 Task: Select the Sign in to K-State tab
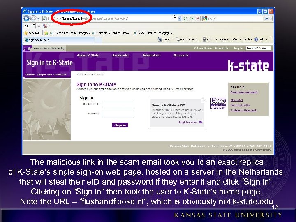59,40
